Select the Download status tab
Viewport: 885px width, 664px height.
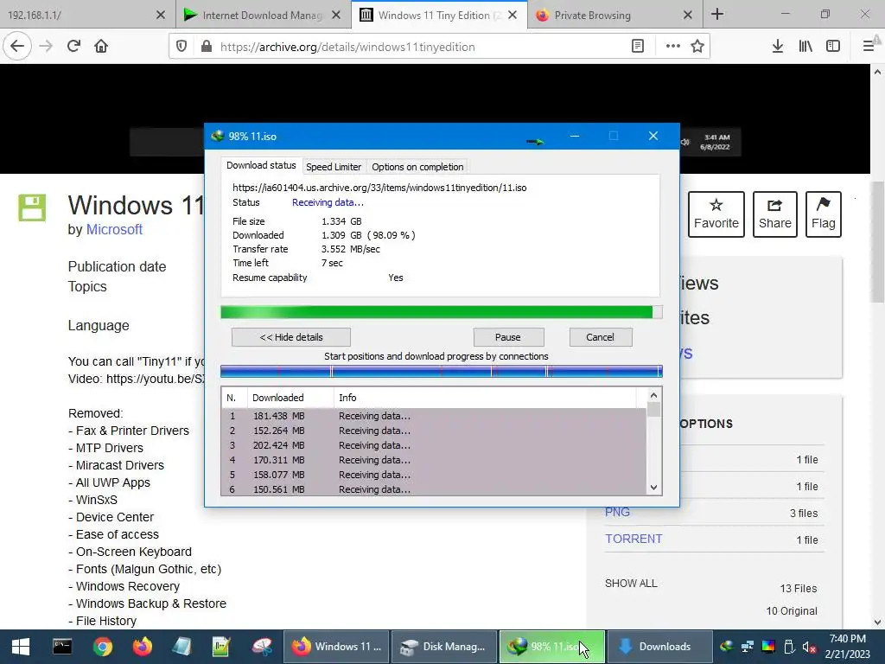click(261, 165)
